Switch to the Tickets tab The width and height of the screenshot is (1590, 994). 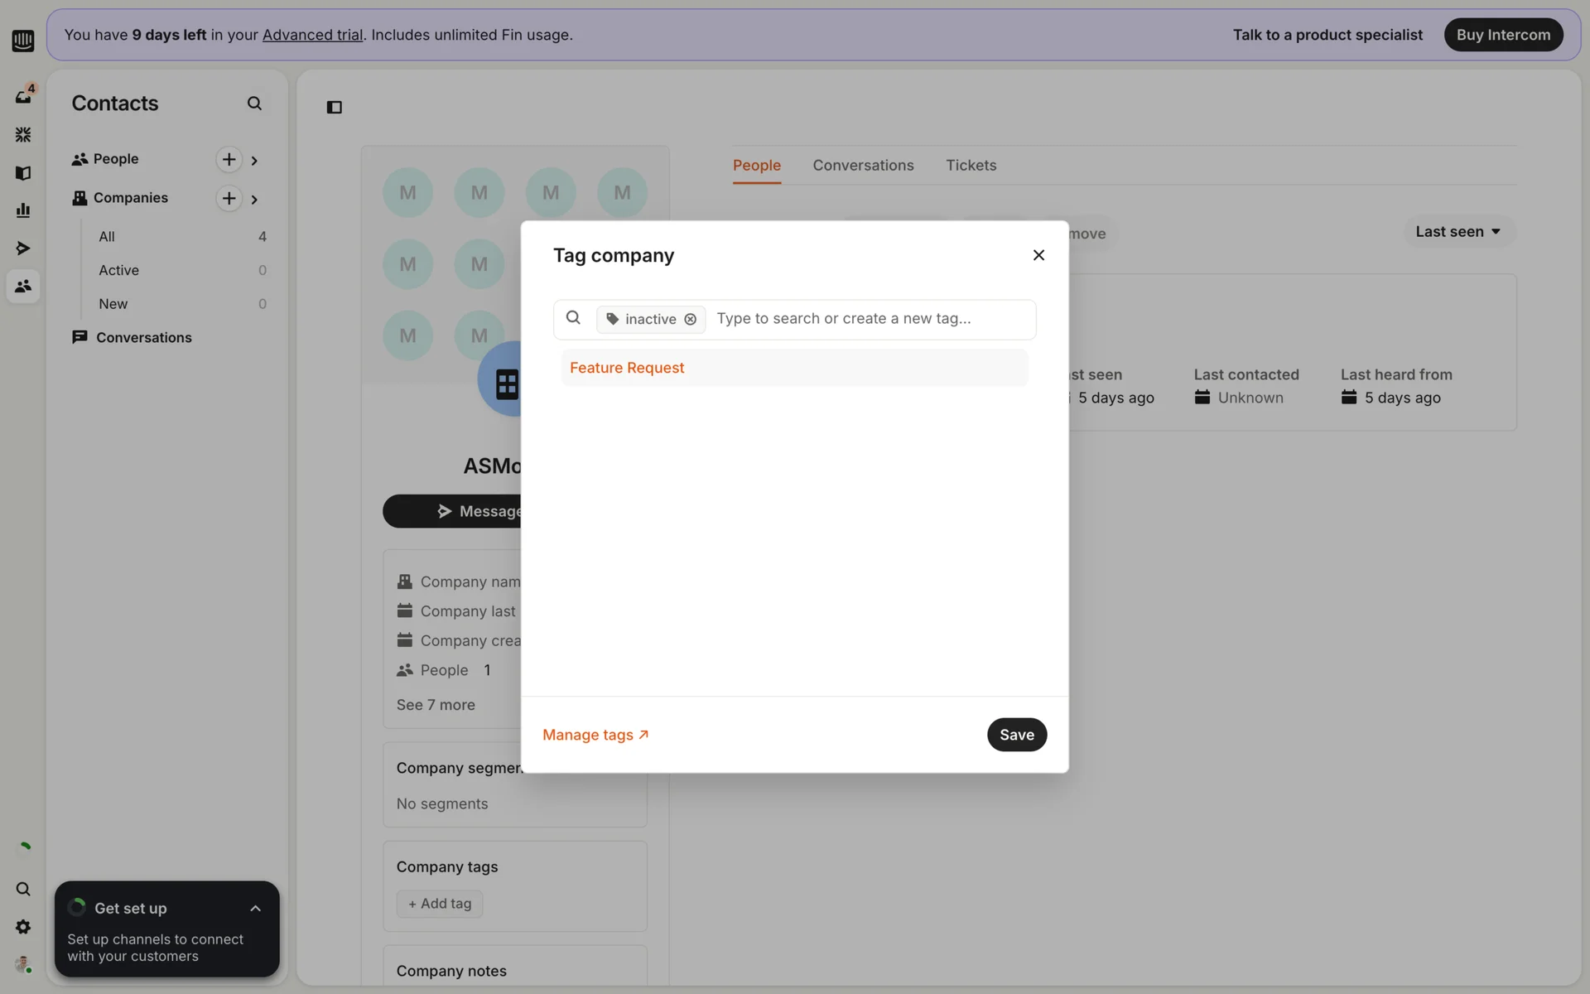point(971,166)
